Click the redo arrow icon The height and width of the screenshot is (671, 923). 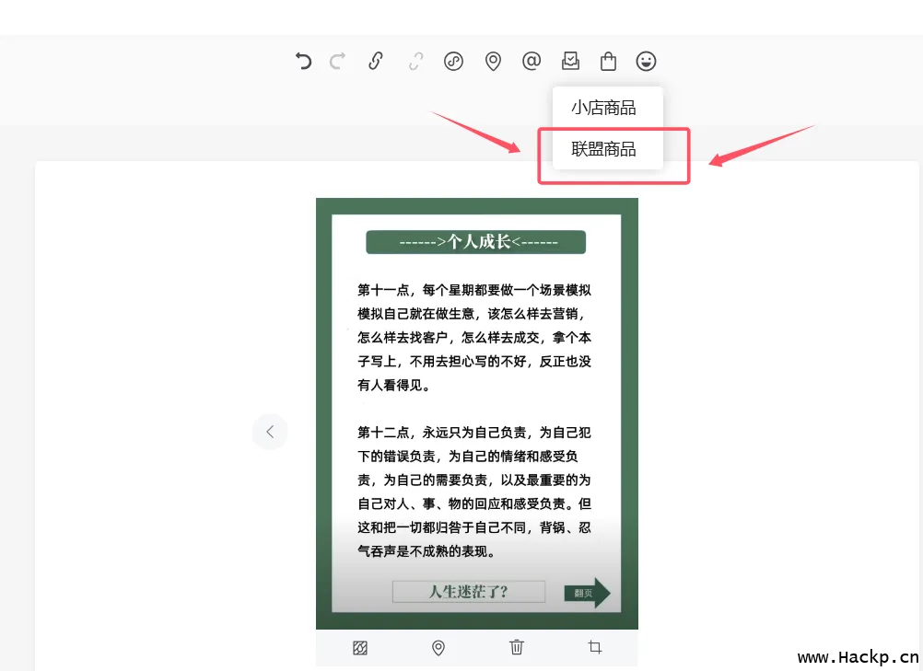pos(337,62)
